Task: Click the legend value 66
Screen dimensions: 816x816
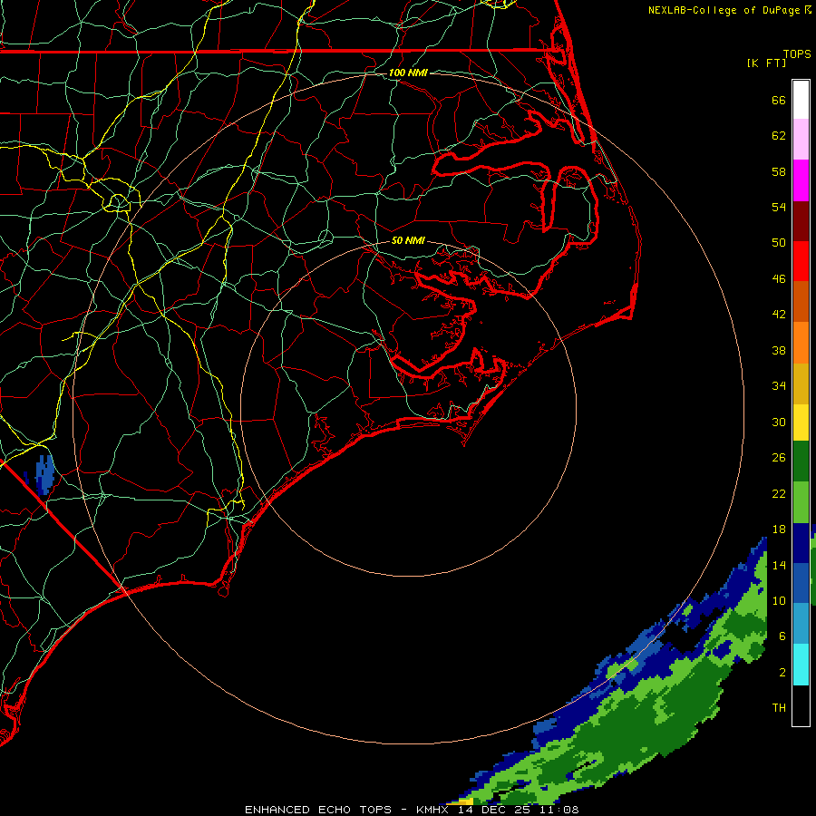Action: [x=779, y=100]
